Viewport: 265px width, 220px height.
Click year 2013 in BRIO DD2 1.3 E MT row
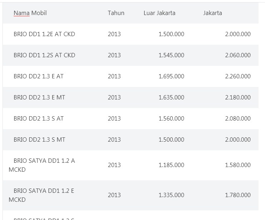(114, 97)
